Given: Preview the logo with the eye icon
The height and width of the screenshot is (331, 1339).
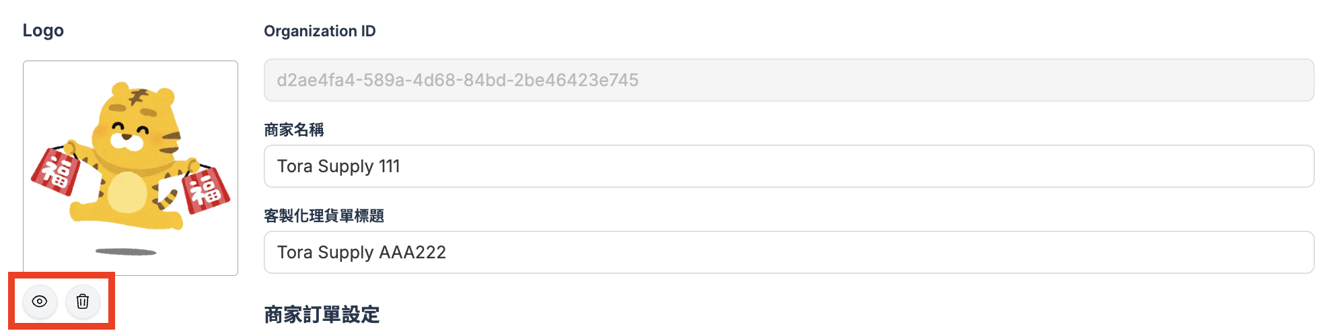Looking at the screenshot, I should [x=40, y=301].
